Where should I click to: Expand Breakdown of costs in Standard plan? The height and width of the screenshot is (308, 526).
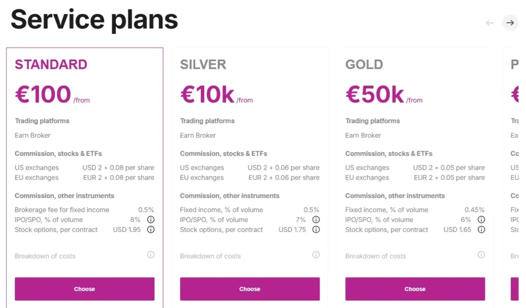pos(45,256)
